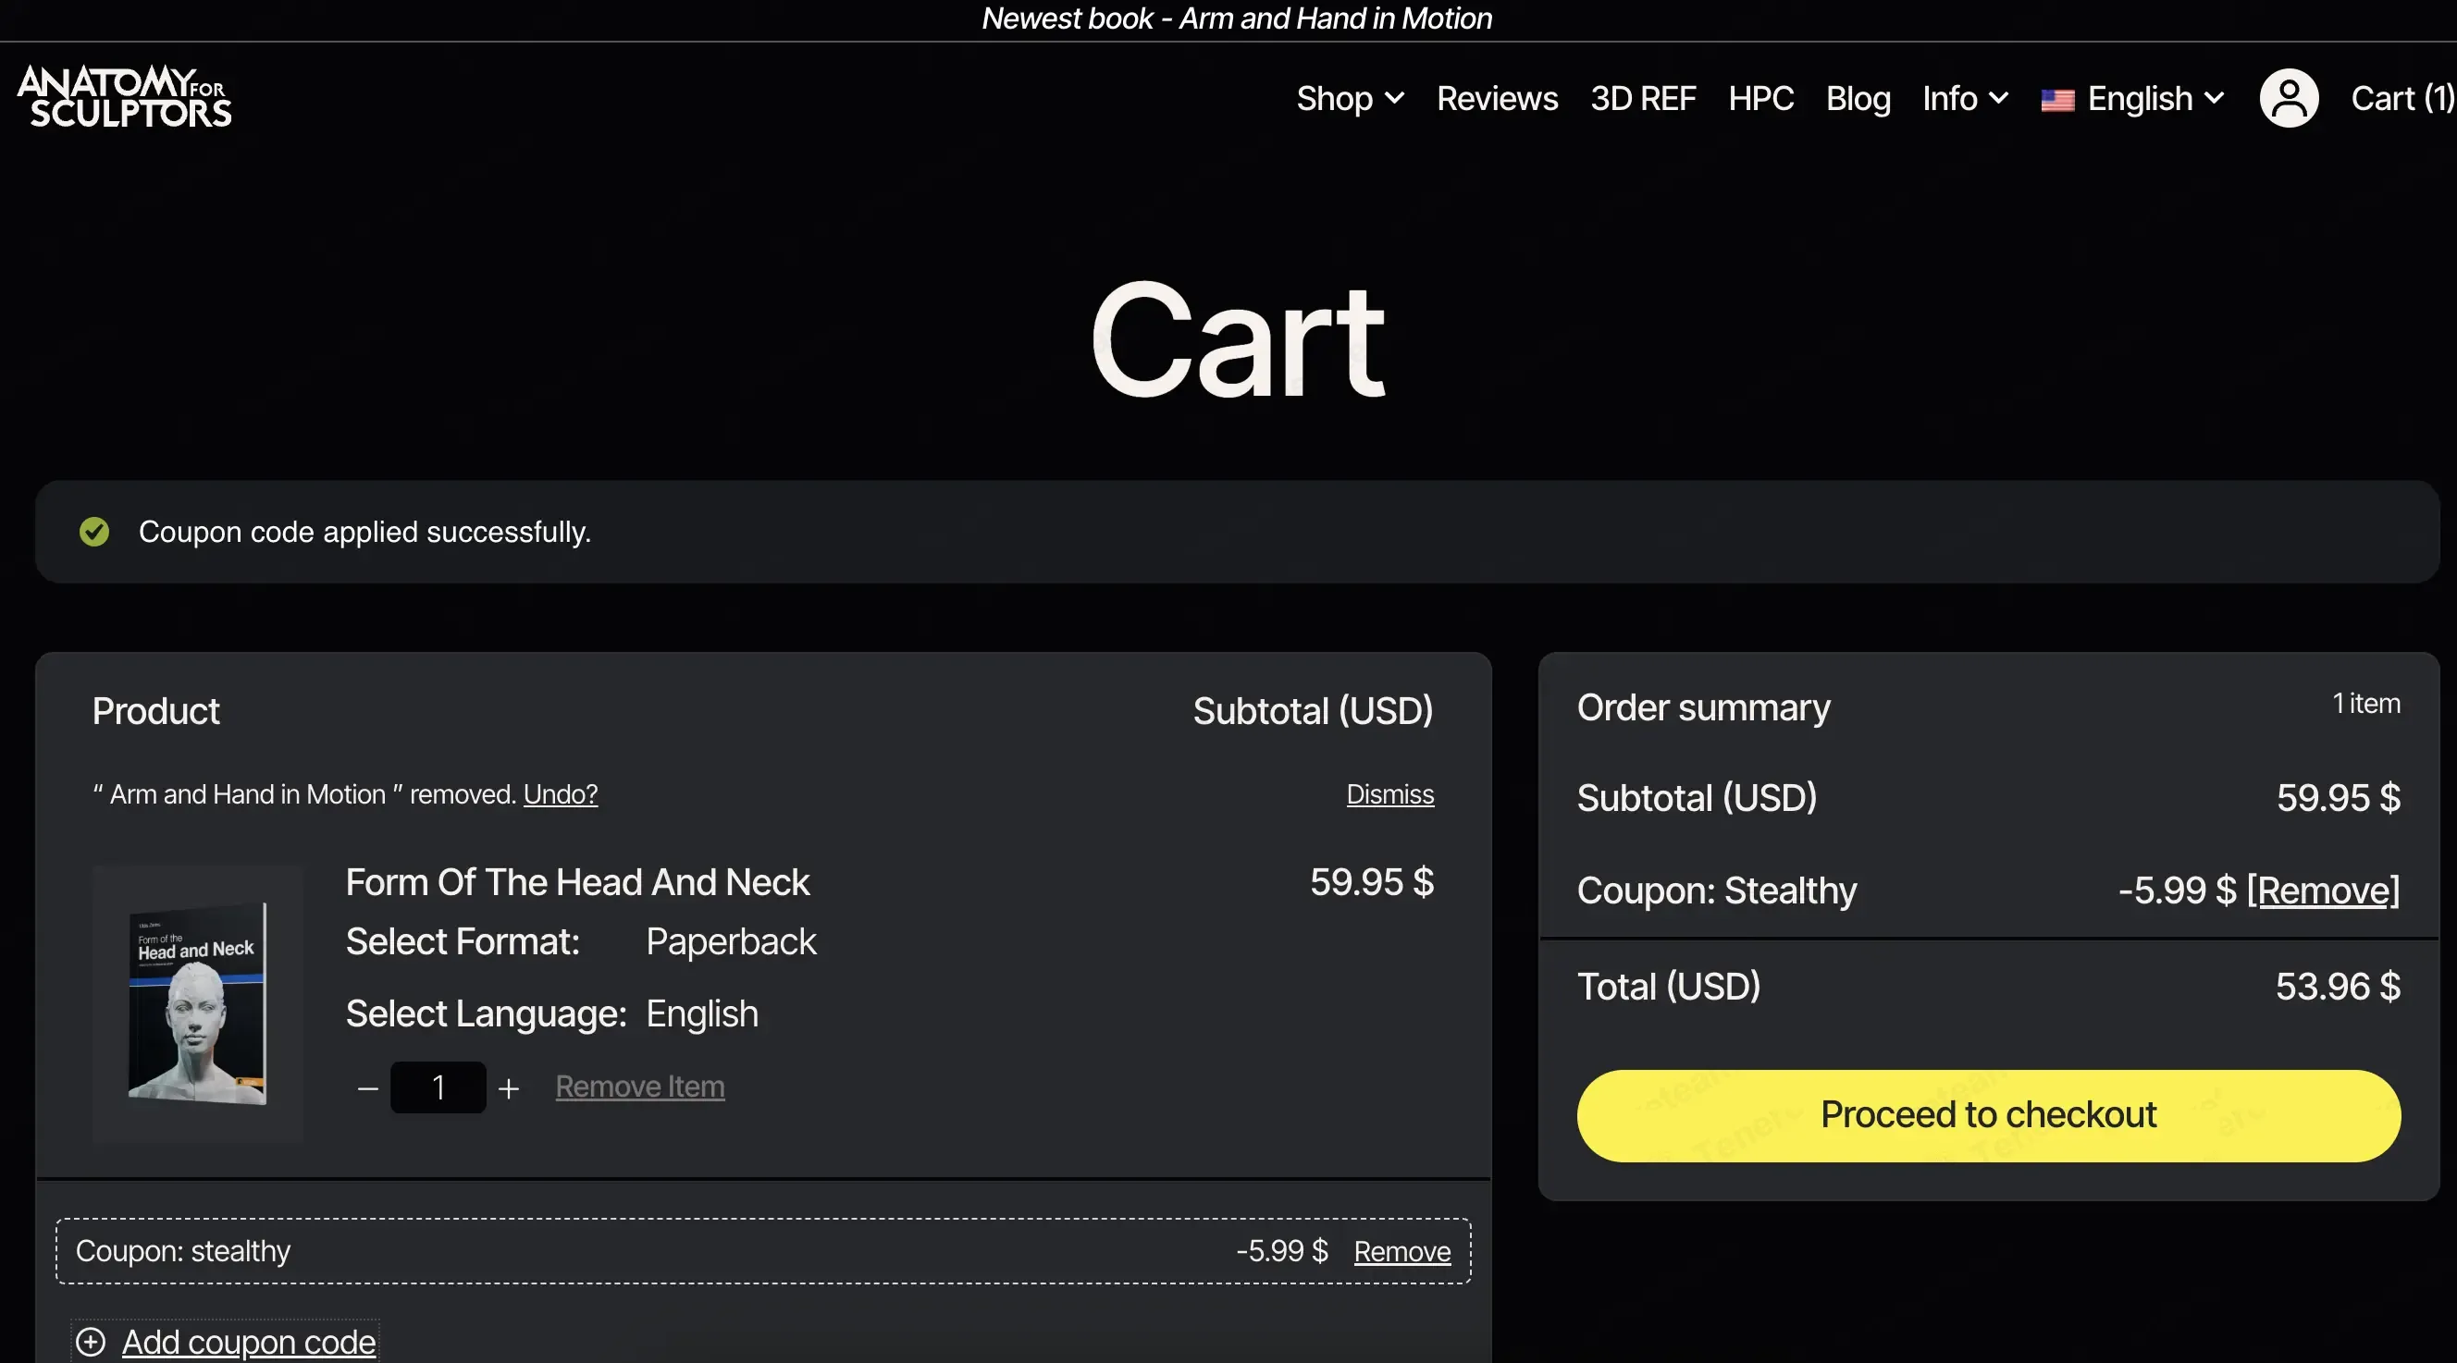Visit the Blog page
Image resolution: width=2457 pixels, height=1363 pixels.
(x=1858, y=98)
